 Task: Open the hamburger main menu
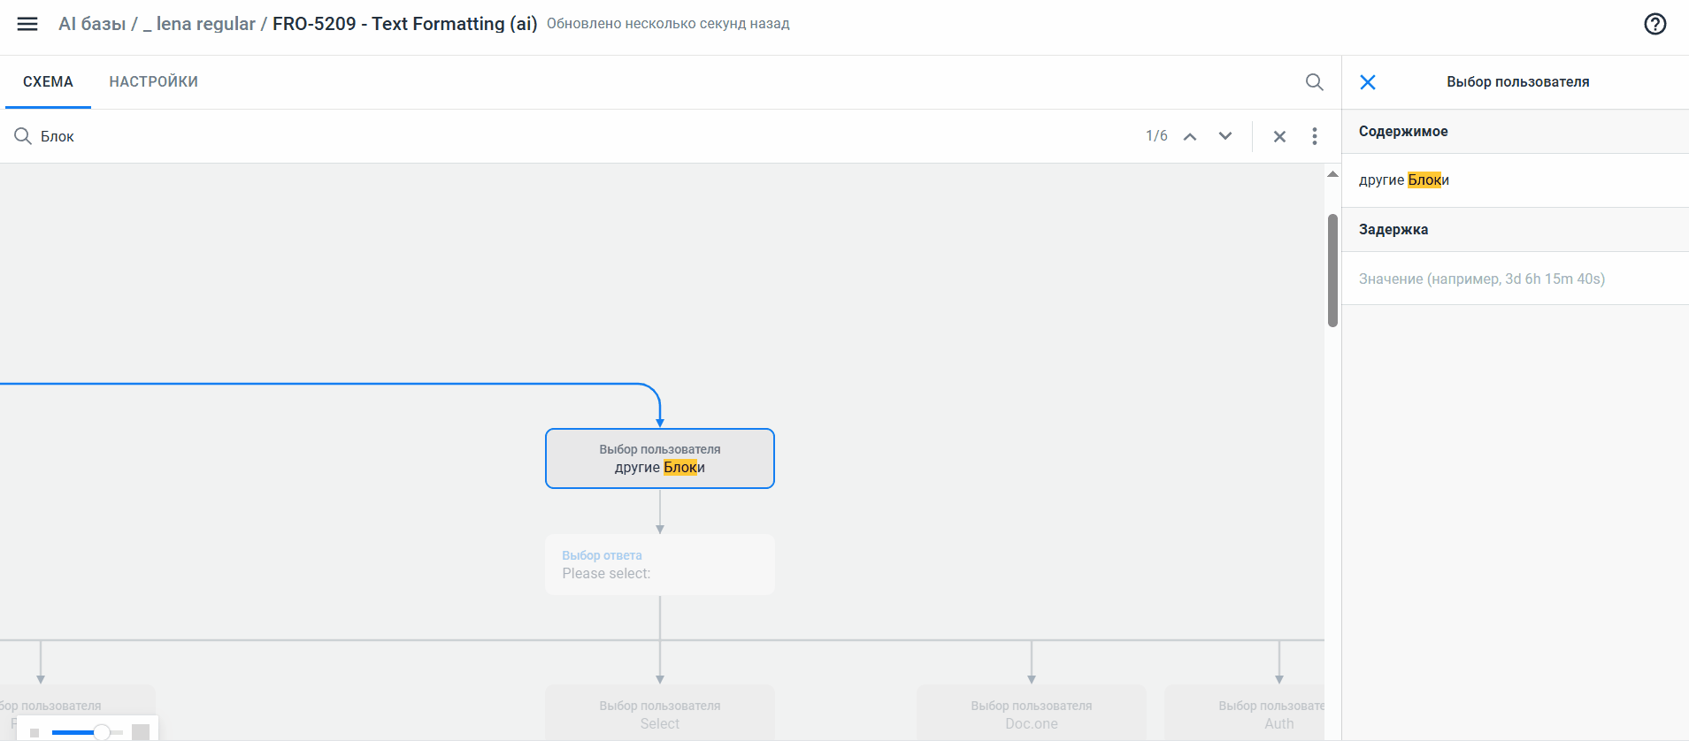(27, 24)
